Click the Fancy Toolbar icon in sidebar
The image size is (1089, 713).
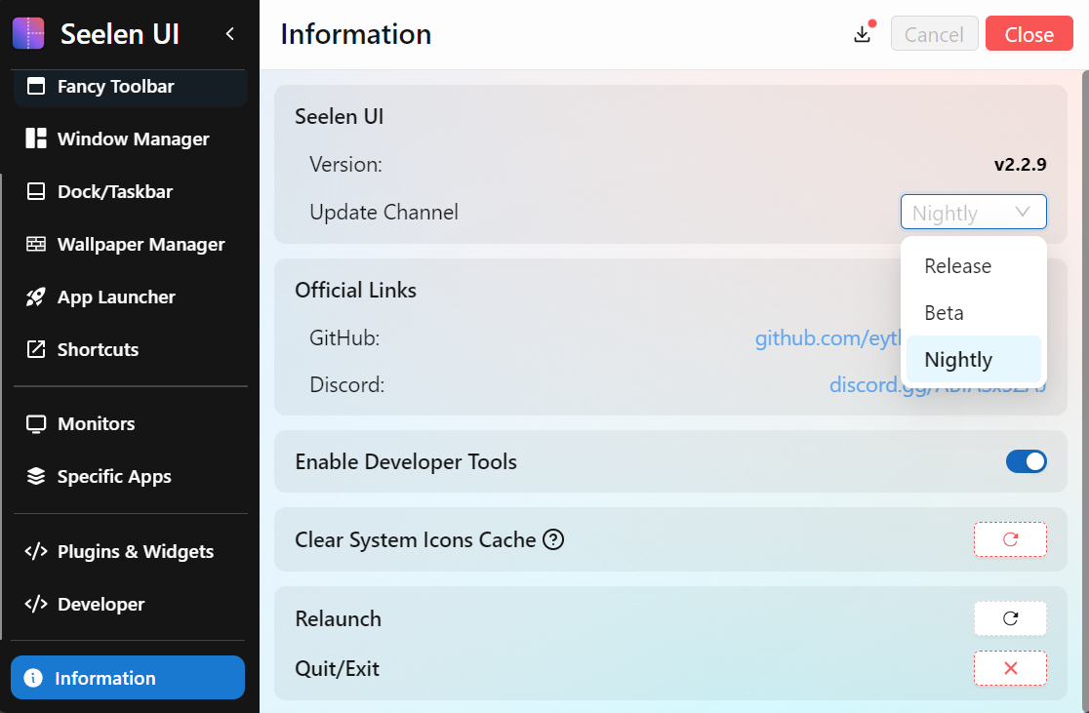(35, 86)
